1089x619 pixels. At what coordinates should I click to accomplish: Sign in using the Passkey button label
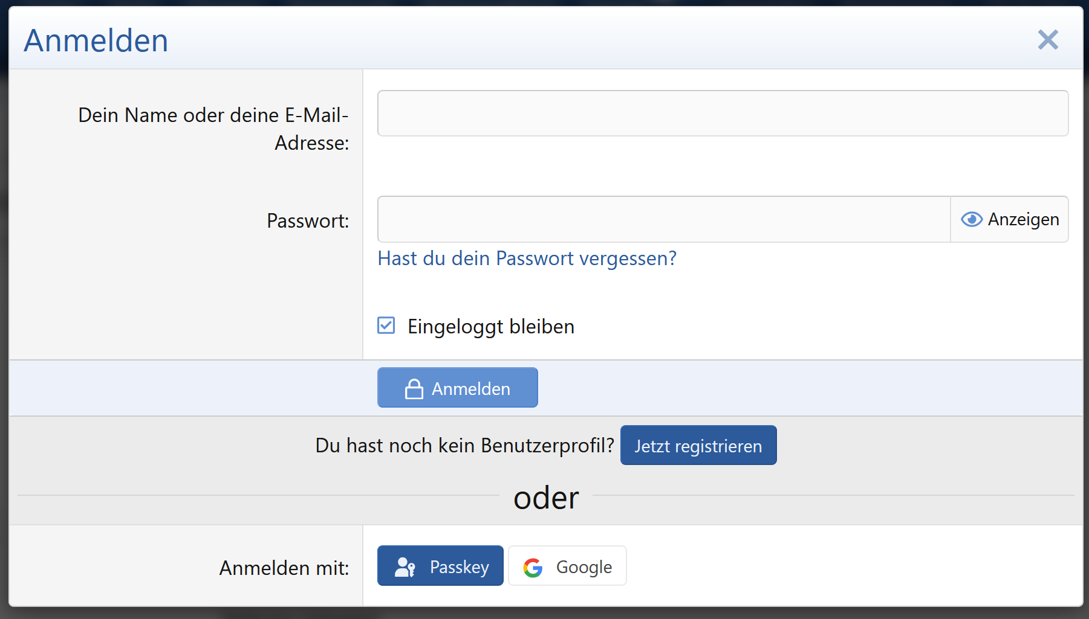click(x=459, y=567)
